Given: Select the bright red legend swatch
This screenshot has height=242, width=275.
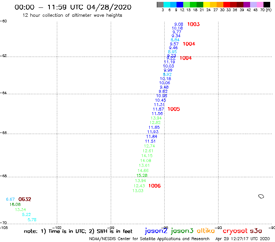Looking at the screenshot, I should pos(227,4).
